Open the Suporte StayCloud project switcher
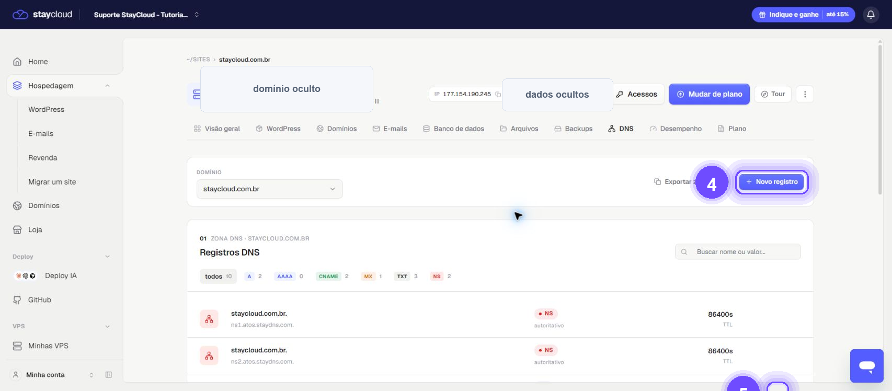 click(146, 15)
